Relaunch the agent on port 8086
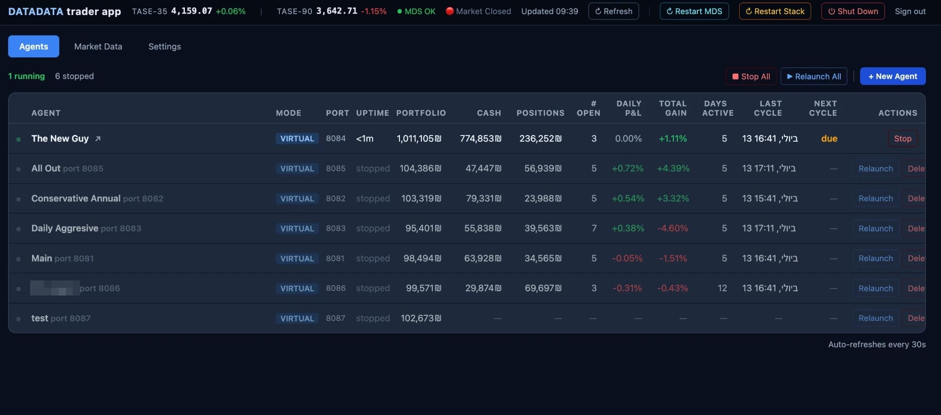The width and height of the screenshot is (941, 415). [x=876, y=288]
